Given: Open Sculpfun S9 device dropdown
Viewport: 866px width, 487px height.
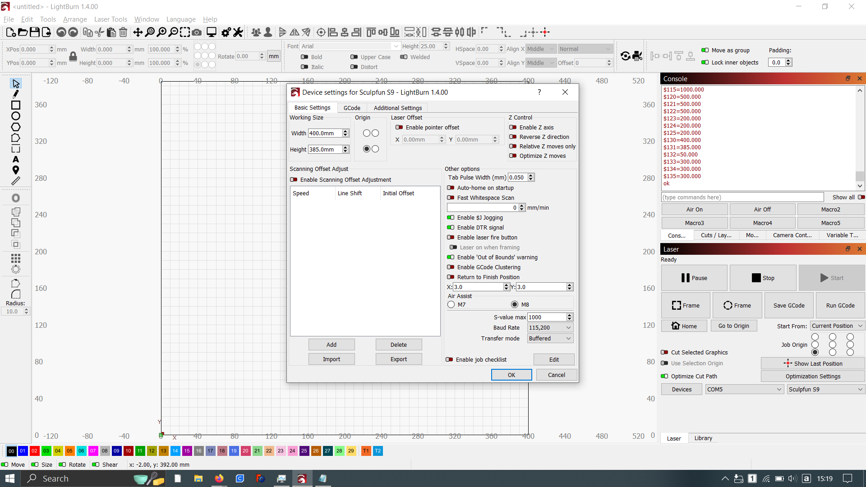Looking at the screenshot, I should (826, 390).
